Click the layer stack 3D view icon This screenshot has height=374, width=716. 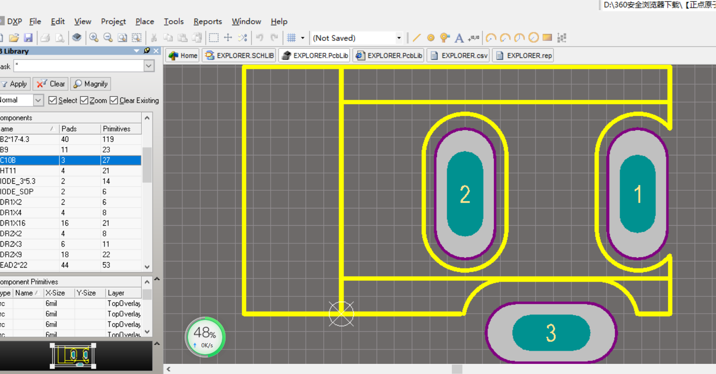(x=77, y=38)
